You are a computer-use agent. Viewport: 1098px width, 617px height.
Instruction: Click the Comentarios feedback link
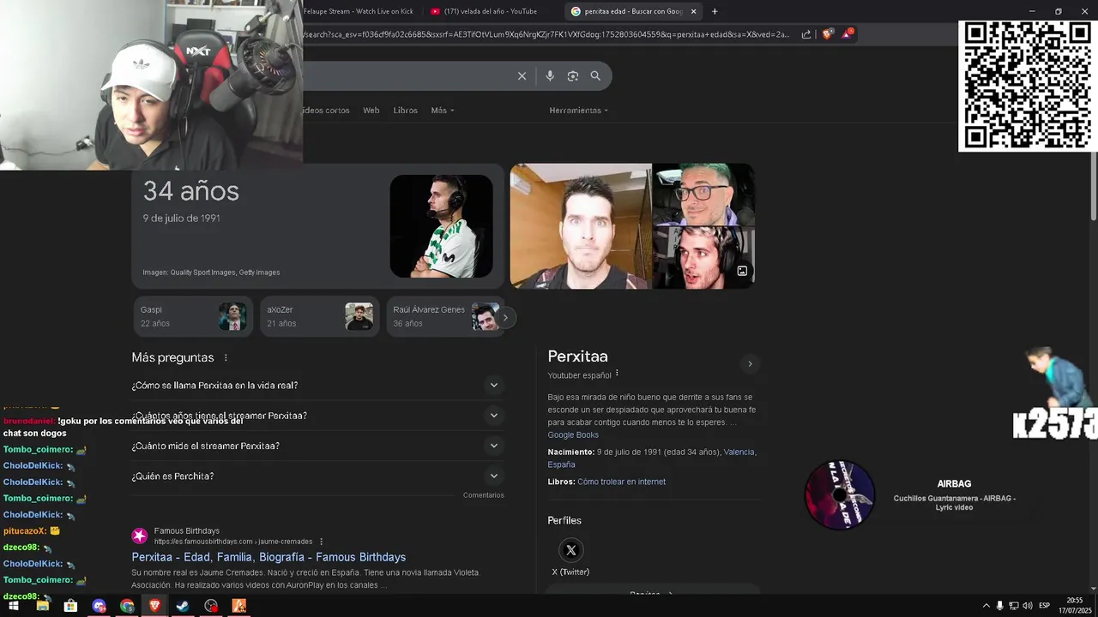click(484, 495)
